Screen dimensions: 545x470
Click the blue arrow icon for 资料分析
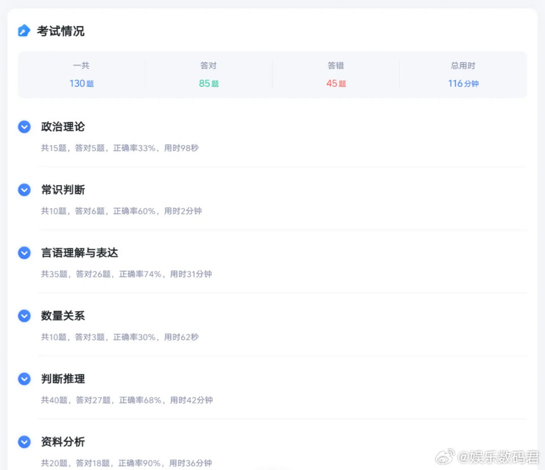24,442
